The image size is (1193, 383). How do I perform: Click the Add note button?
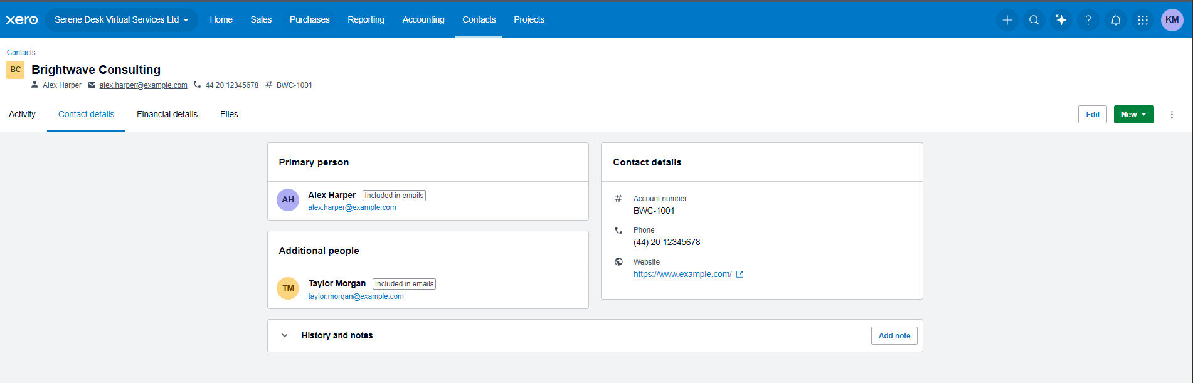[894, 336]
